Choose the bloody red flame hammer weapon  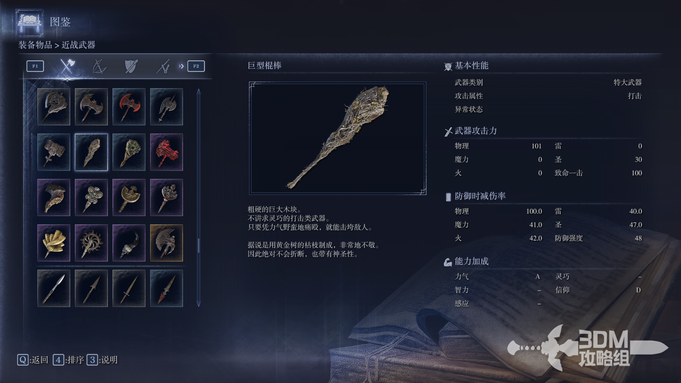(x=166, y=152)
